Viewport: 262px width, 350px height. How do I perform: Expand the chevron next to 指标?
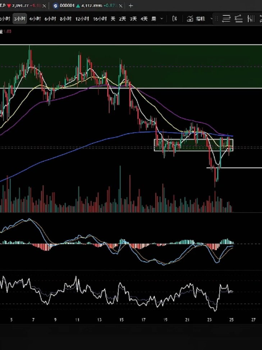click(211, 19)
